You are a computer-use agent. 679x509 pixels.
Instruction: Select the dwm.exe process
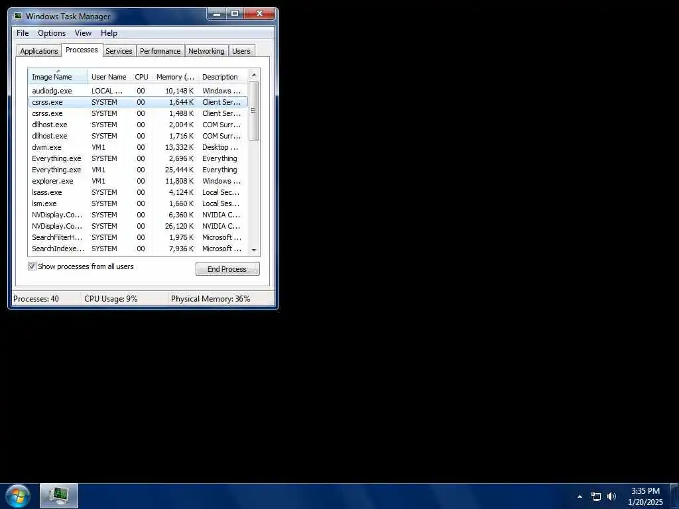tap(138, 147)
